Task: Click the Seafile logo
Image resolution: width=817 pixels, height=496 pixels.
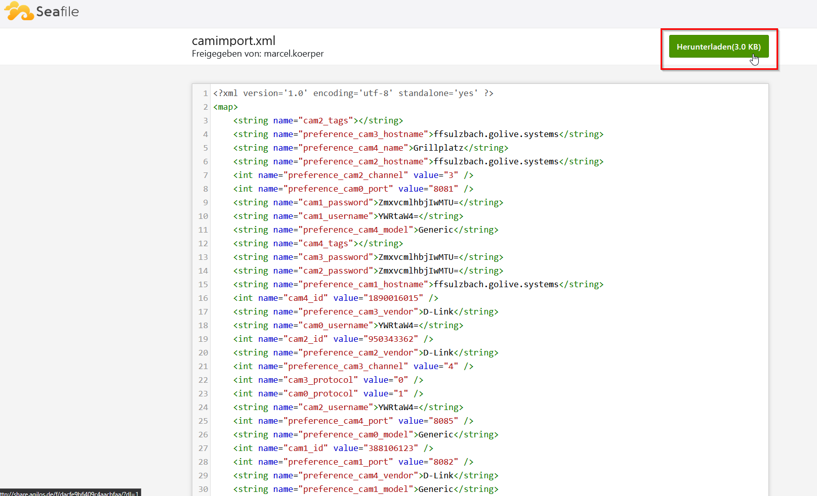Action: pyautogui.click(x=42, y=11)
